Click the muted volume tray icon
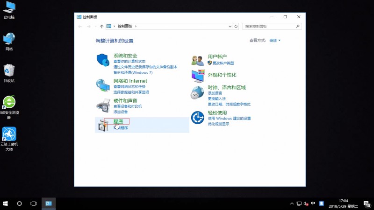 click(306, 203)
